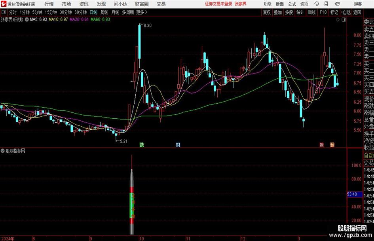Click the red 涨 event marker
Image resolution: width=374 pixels, height=241 pixels.
pos(321,144)
